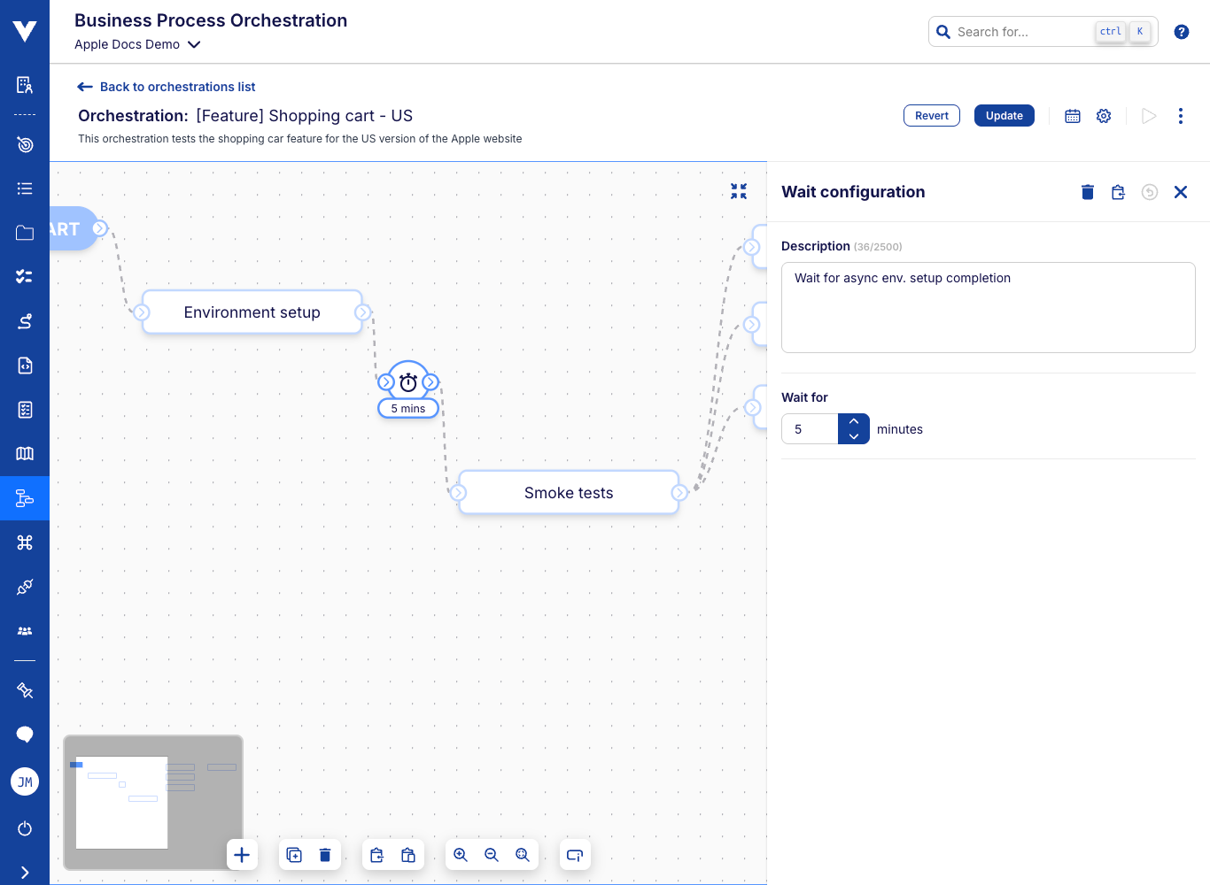The height and width of the screenshot is (885, 1210).
Task: Click inside the Wait description text box
Action: click(988, 307)
